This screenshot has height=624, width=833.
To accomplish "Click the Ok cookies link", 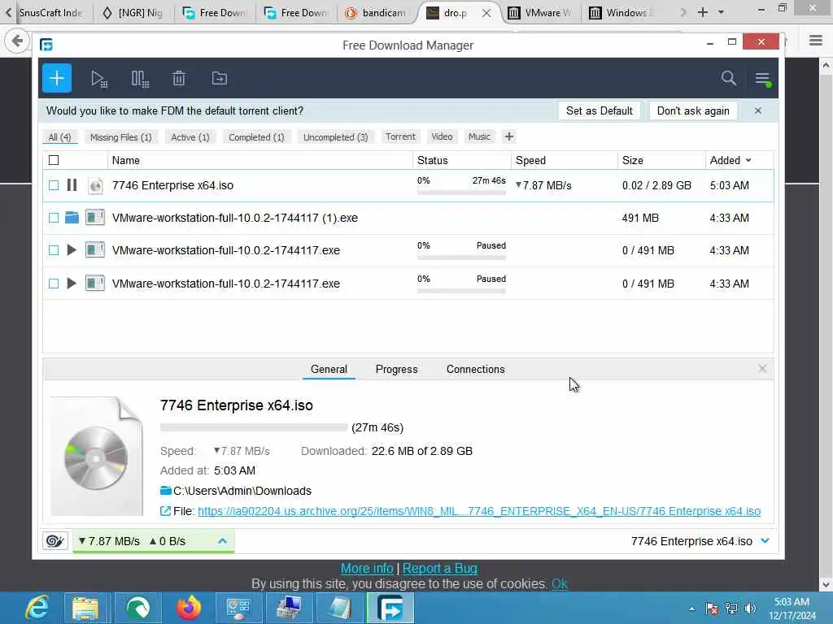I will (560, 584).
